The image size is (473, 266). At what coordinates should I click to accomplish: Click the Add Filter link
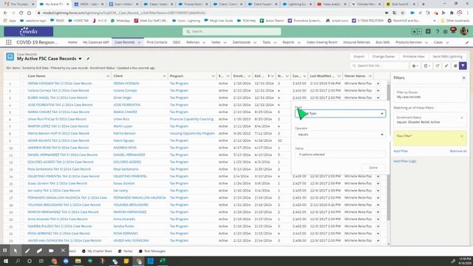401,151
